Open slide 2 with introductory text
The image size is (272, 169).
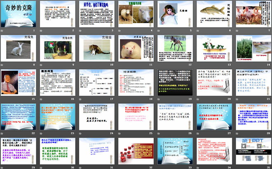58,14
